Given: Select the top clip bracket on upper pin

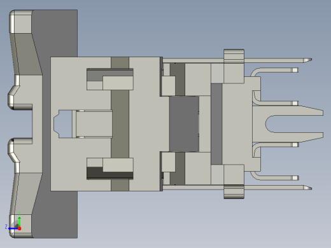Looking at the screenshot, I should [x=234, y=56].
